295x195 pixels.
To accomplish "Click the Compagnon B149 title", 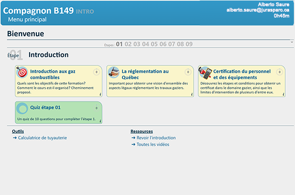I will tap(38, 11).
